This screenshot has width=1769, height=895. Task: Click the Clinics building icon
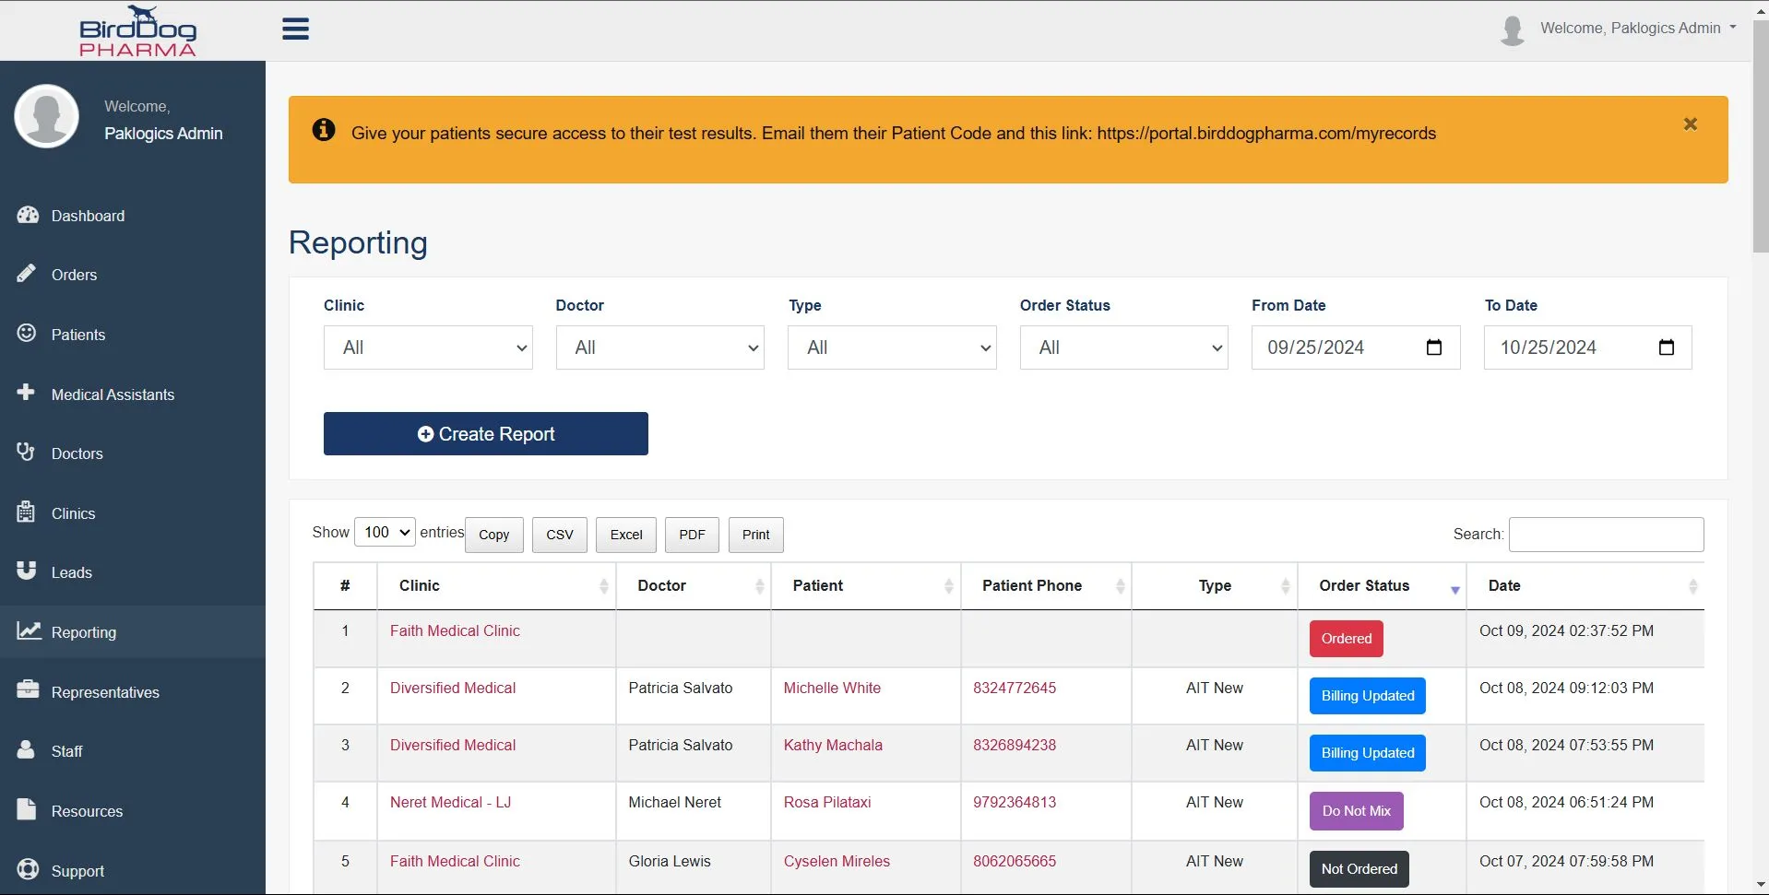coord(26,512)
